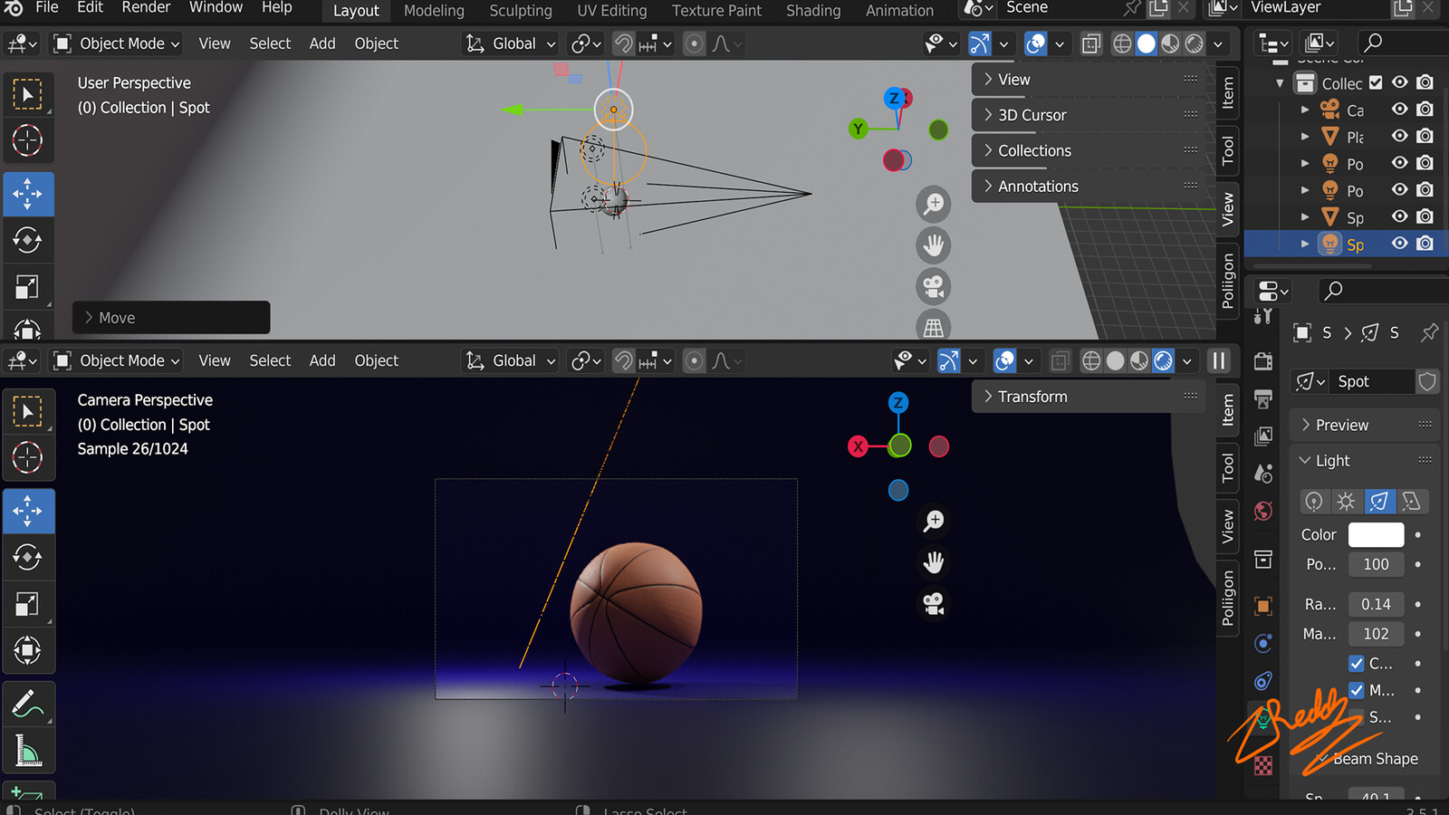The width and height of the screenshot is (1449, 815).
Task: Expand the Preview panel in properties
Action: tap(1366, 425)
